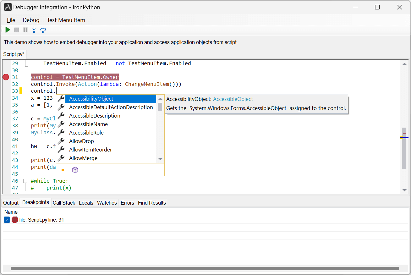Select the Script.py* document tab
The image size is (411, 275).
tap(14, 54)
